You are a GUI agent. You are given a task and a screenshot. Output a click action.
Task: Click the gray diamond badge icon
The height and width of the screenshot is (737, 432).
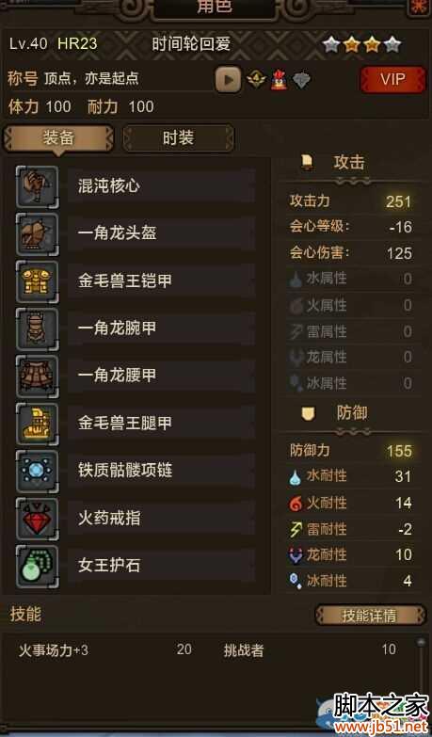pyautogui.click(x=301, y=80)
